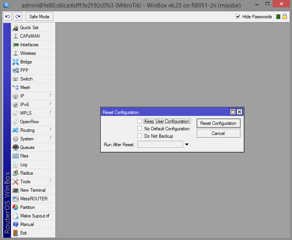Viewport: 292px width, 240px height.
Task: Open Wireless antenna icon
Action: [16, 53]
